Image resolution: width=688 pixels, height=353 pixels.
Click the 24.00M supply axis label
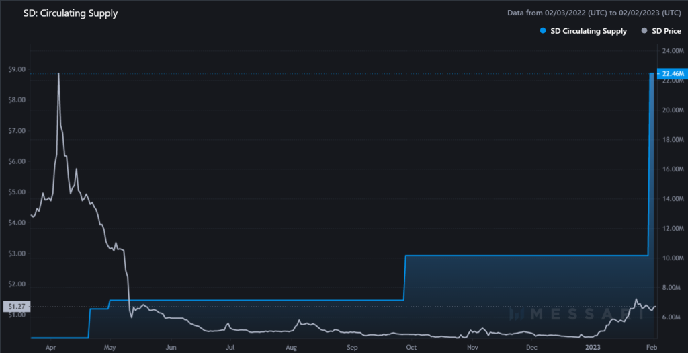point(673,51)
